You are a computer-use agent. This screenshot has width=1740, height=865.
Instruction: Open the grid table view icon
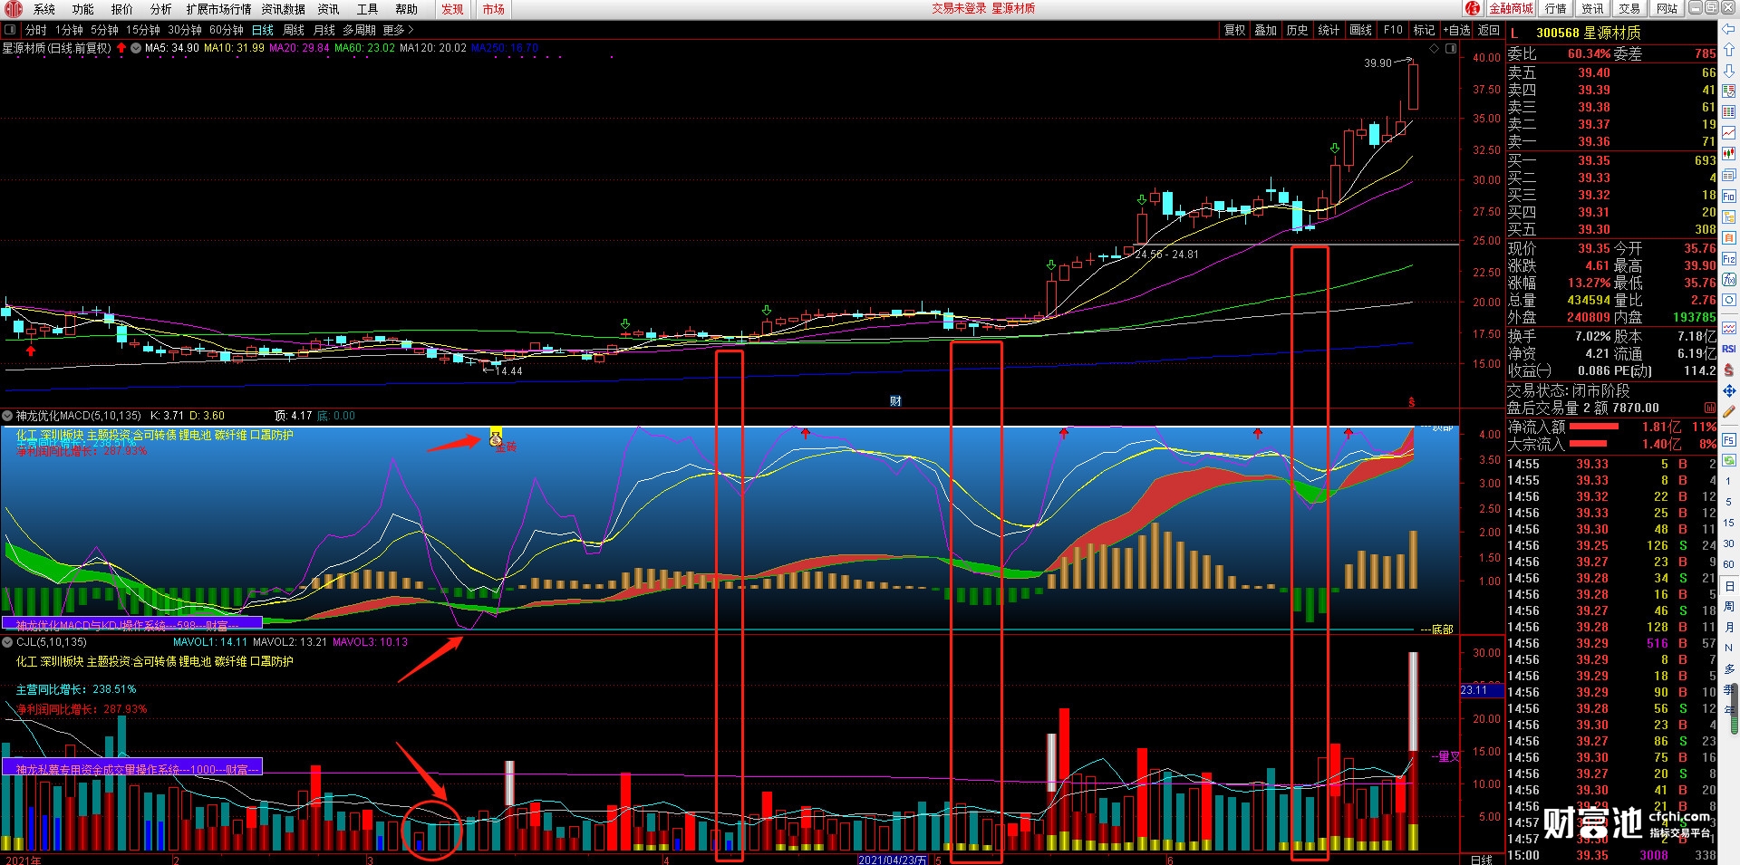1729,112
